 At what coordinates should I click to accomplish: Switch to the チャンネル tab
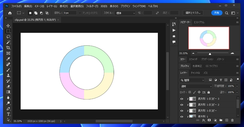tap(195, 73)
